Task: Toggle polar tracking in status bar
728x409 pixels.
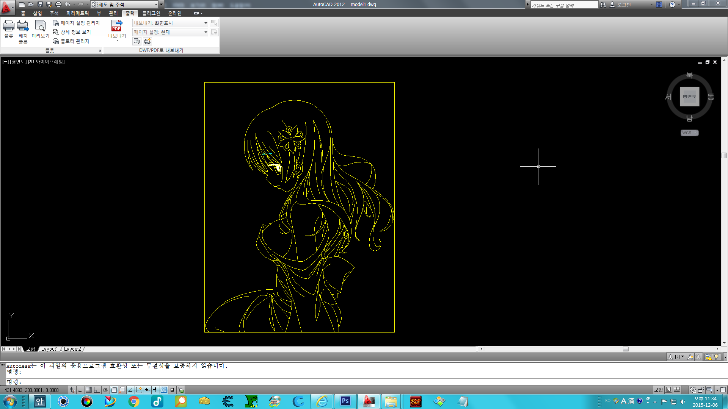Action: [105, 390]
